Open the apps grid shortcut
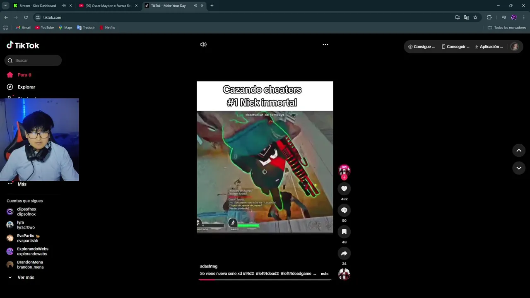This screenshot has width=530, height=298. 5,28
